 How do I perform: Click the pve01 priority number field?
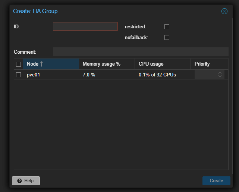pyautogui.click(x=205, y=75)
